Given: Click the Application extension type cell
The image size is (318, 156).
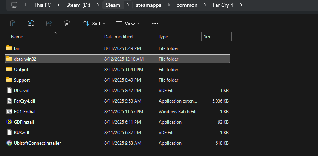Looking at the screenshot, I should click(178, 101).
